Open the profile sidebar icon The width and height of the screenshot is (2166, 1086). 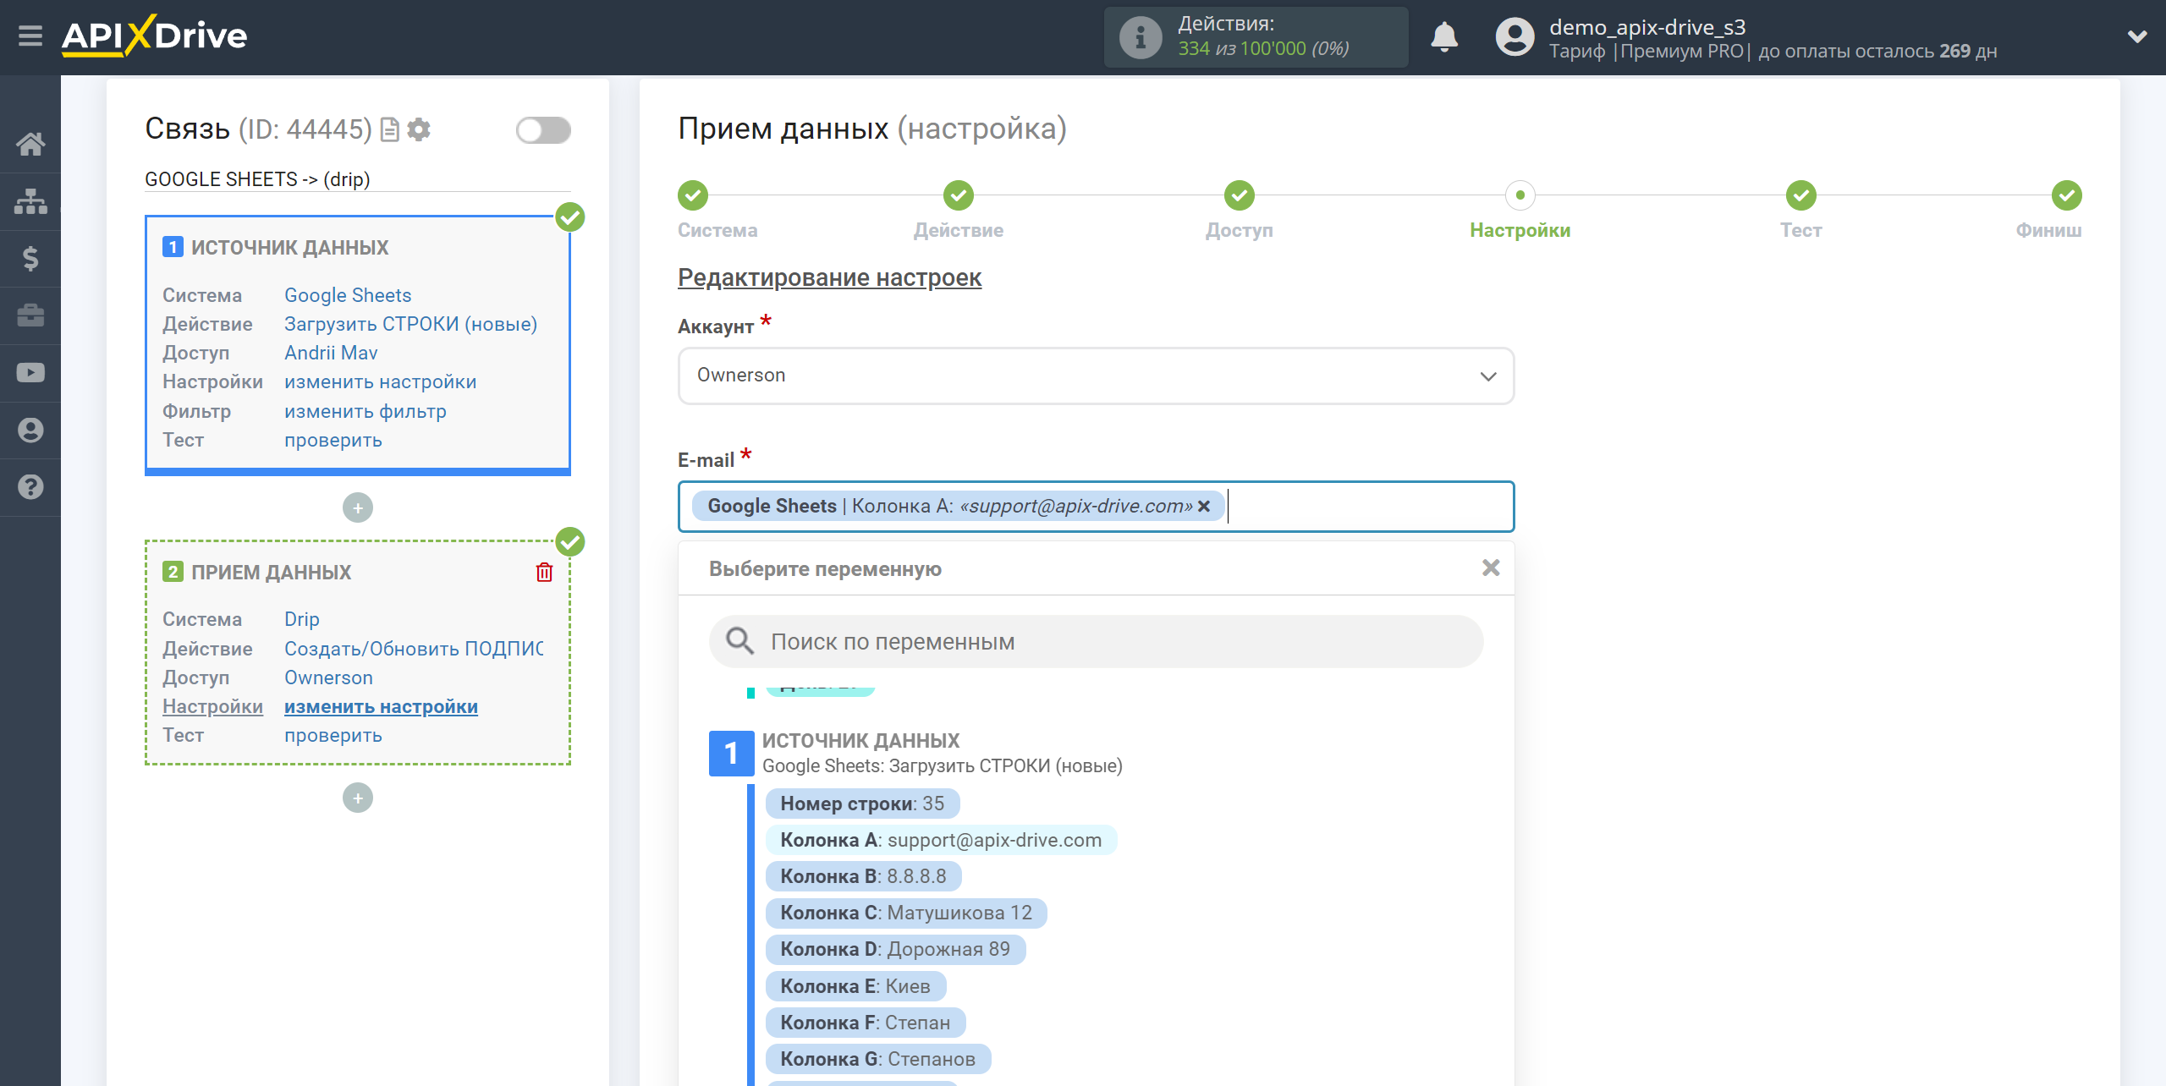(x=30, y=430)
